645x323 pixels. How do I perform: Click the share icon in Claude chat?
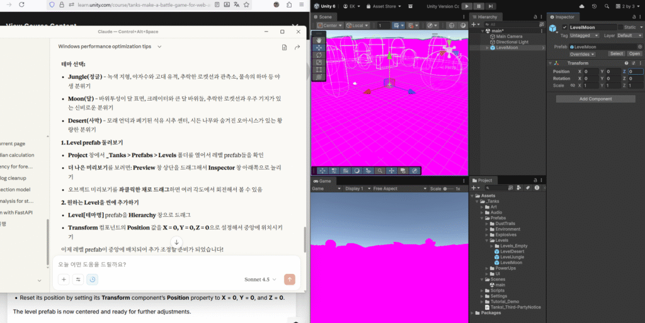pos(297,47)
